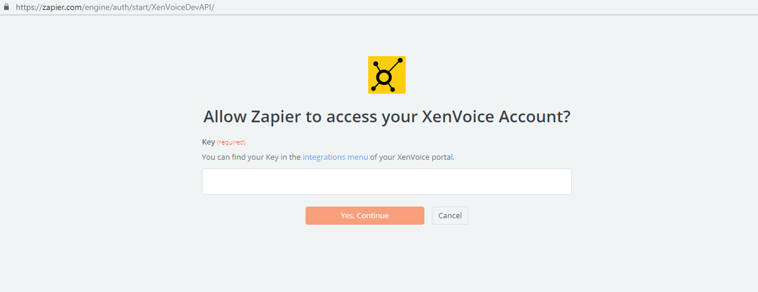Place cursor in the empty Key text box

pyautogui.click(x=387, y=181)
